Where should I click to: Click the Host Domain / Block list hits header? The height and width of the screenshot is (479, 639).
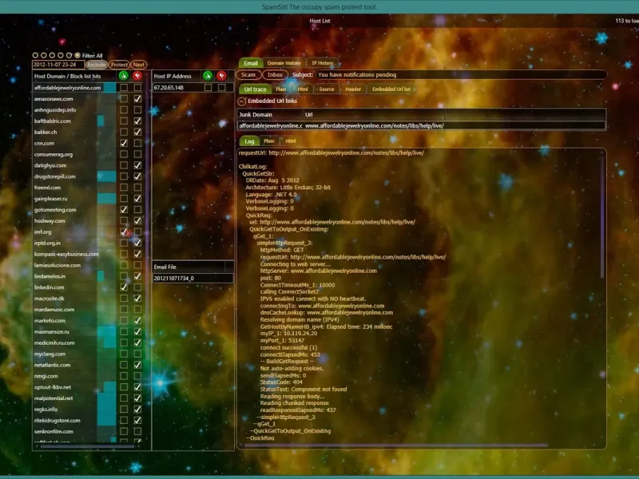coord(67,76)
